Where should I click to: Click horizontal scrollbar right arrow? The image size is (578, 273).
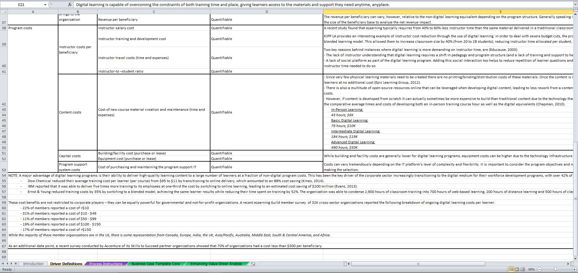[x=568, y=264]
